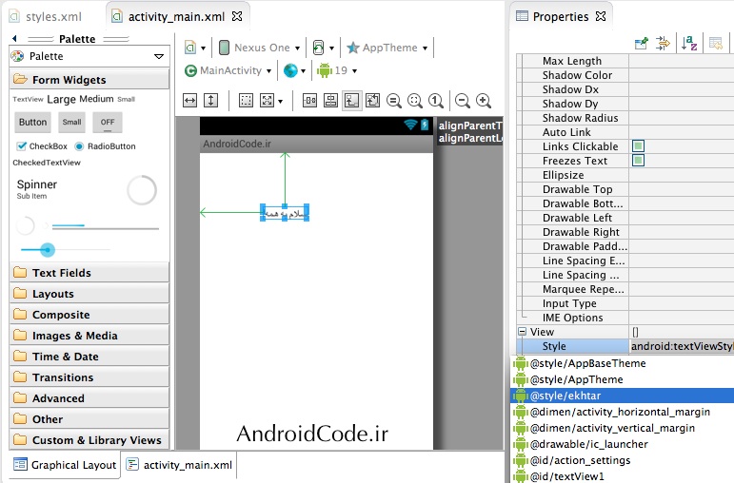Click the Style property value field
734x483 pixels.
pos(682,347)
